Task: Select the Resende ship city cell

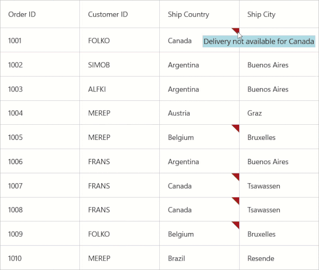Action: click(x=261, y=258)
